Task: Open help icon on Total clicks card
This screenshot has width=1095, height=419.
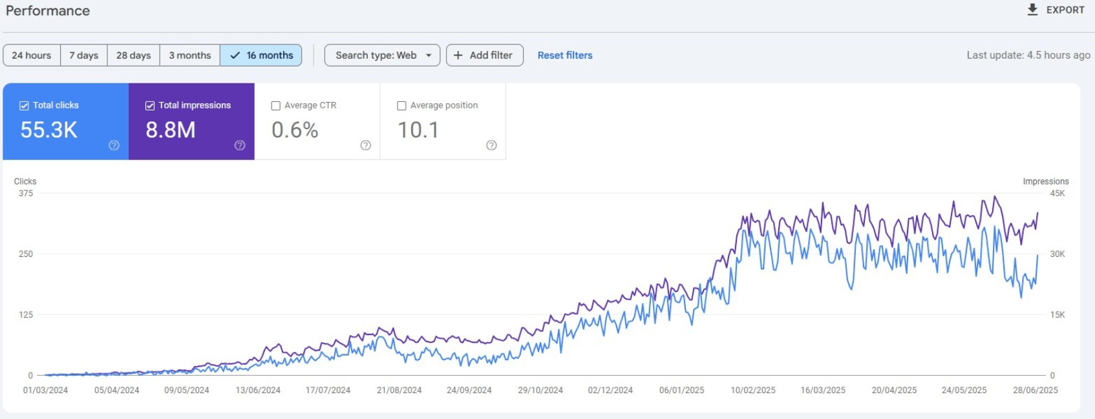Action: tap(114, 145)
